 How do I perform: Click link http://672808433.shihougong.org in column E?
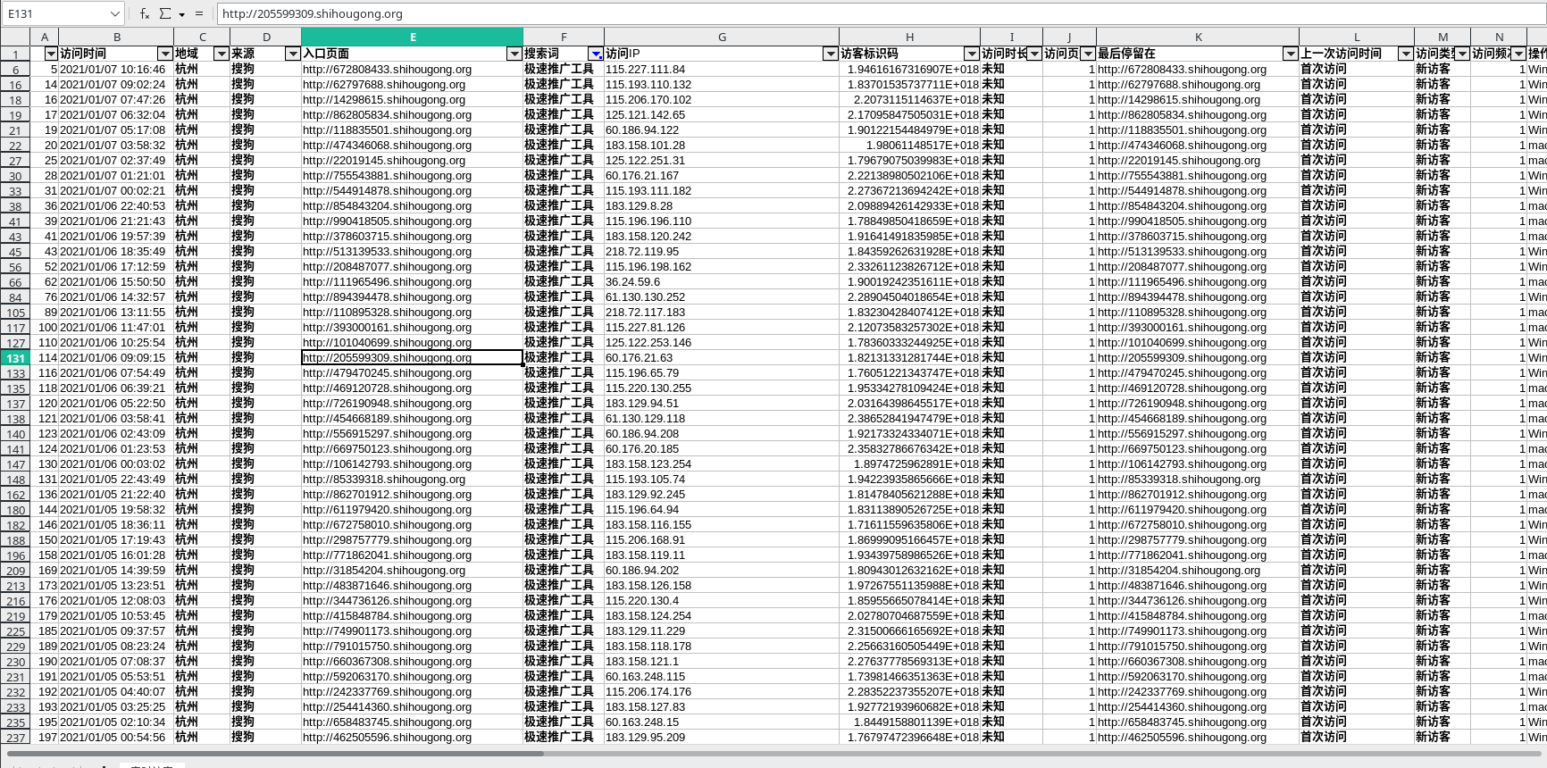387,69
